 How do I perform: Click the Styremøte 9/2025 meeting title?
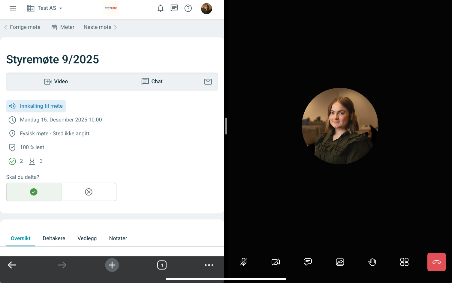pyautogui.click(x=53, y=59)
